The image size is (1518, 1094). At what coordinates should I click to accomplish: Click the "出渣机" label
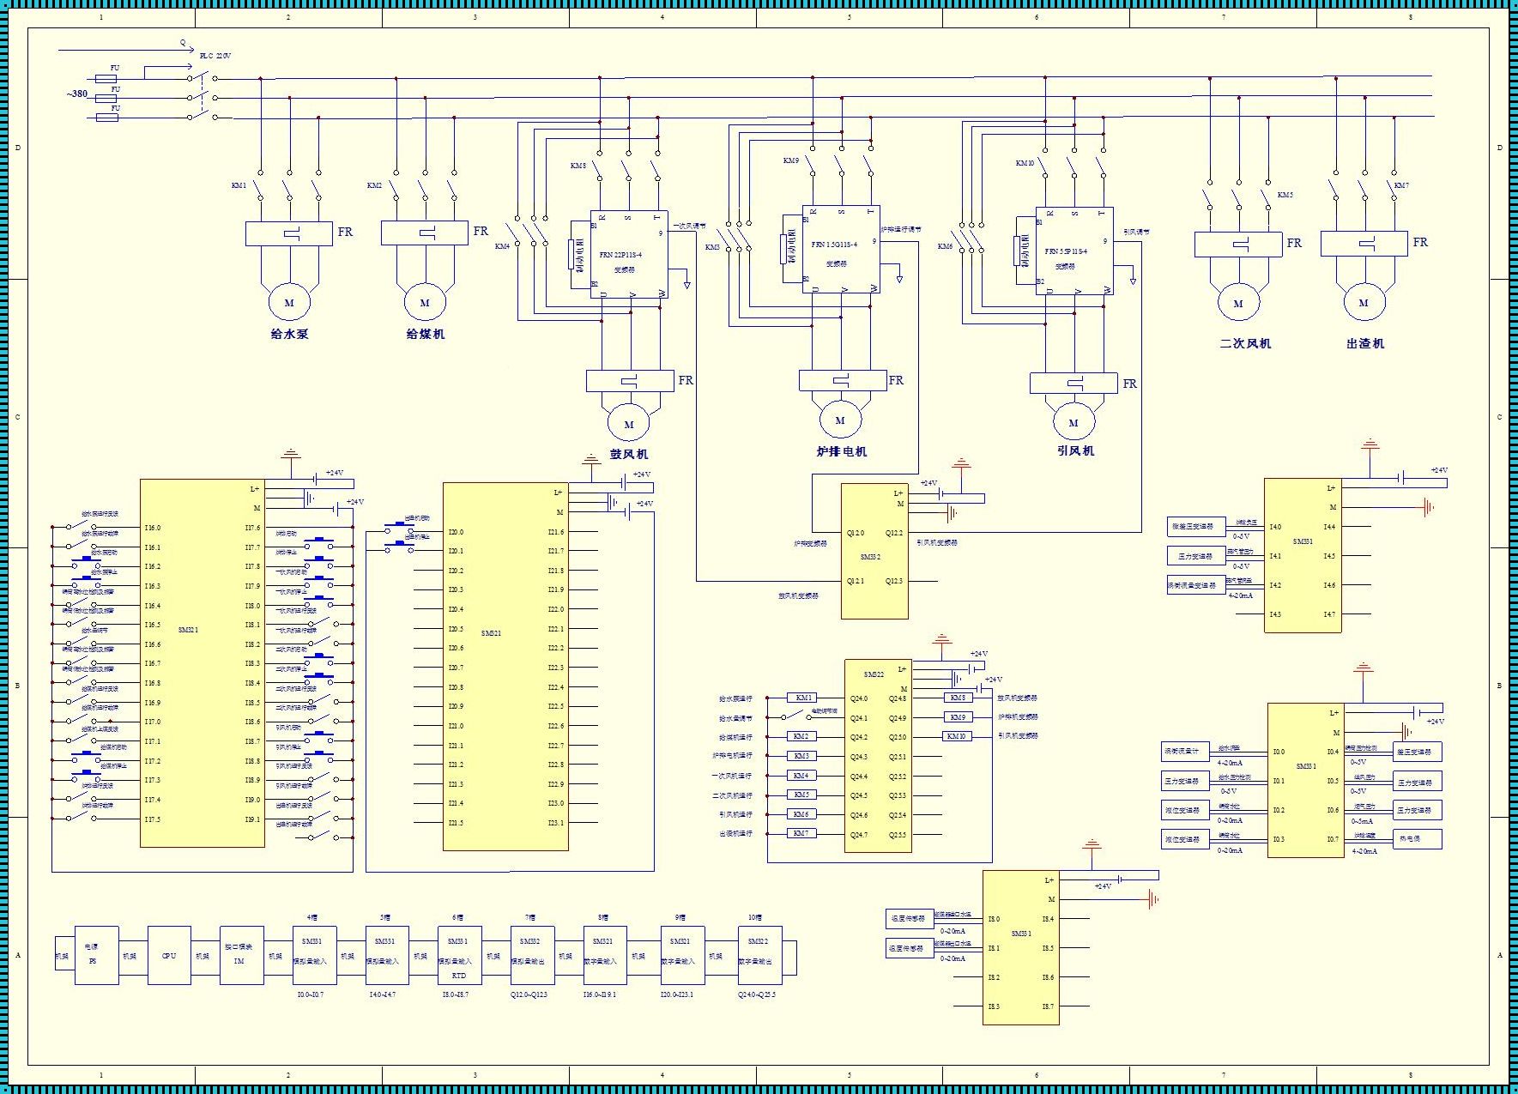(1365, 343)
